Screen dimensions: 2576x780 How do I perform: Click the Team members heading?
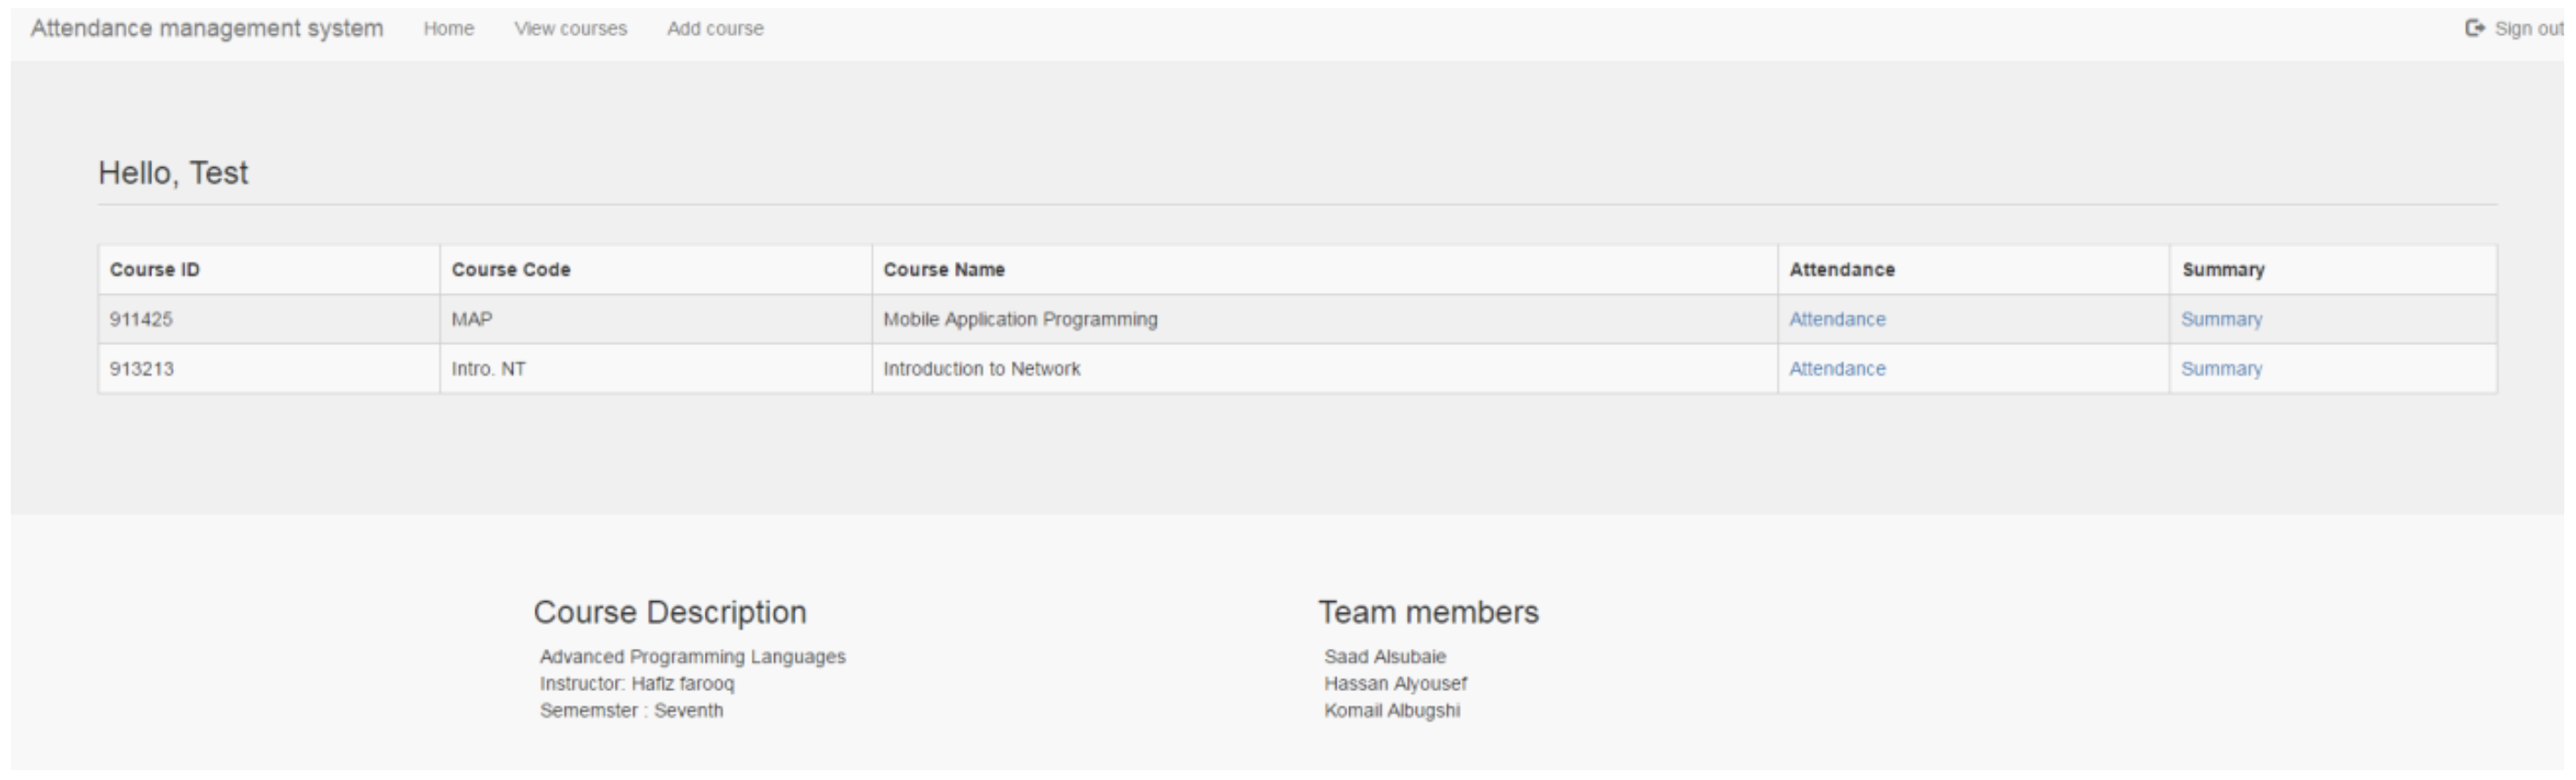1428,612
